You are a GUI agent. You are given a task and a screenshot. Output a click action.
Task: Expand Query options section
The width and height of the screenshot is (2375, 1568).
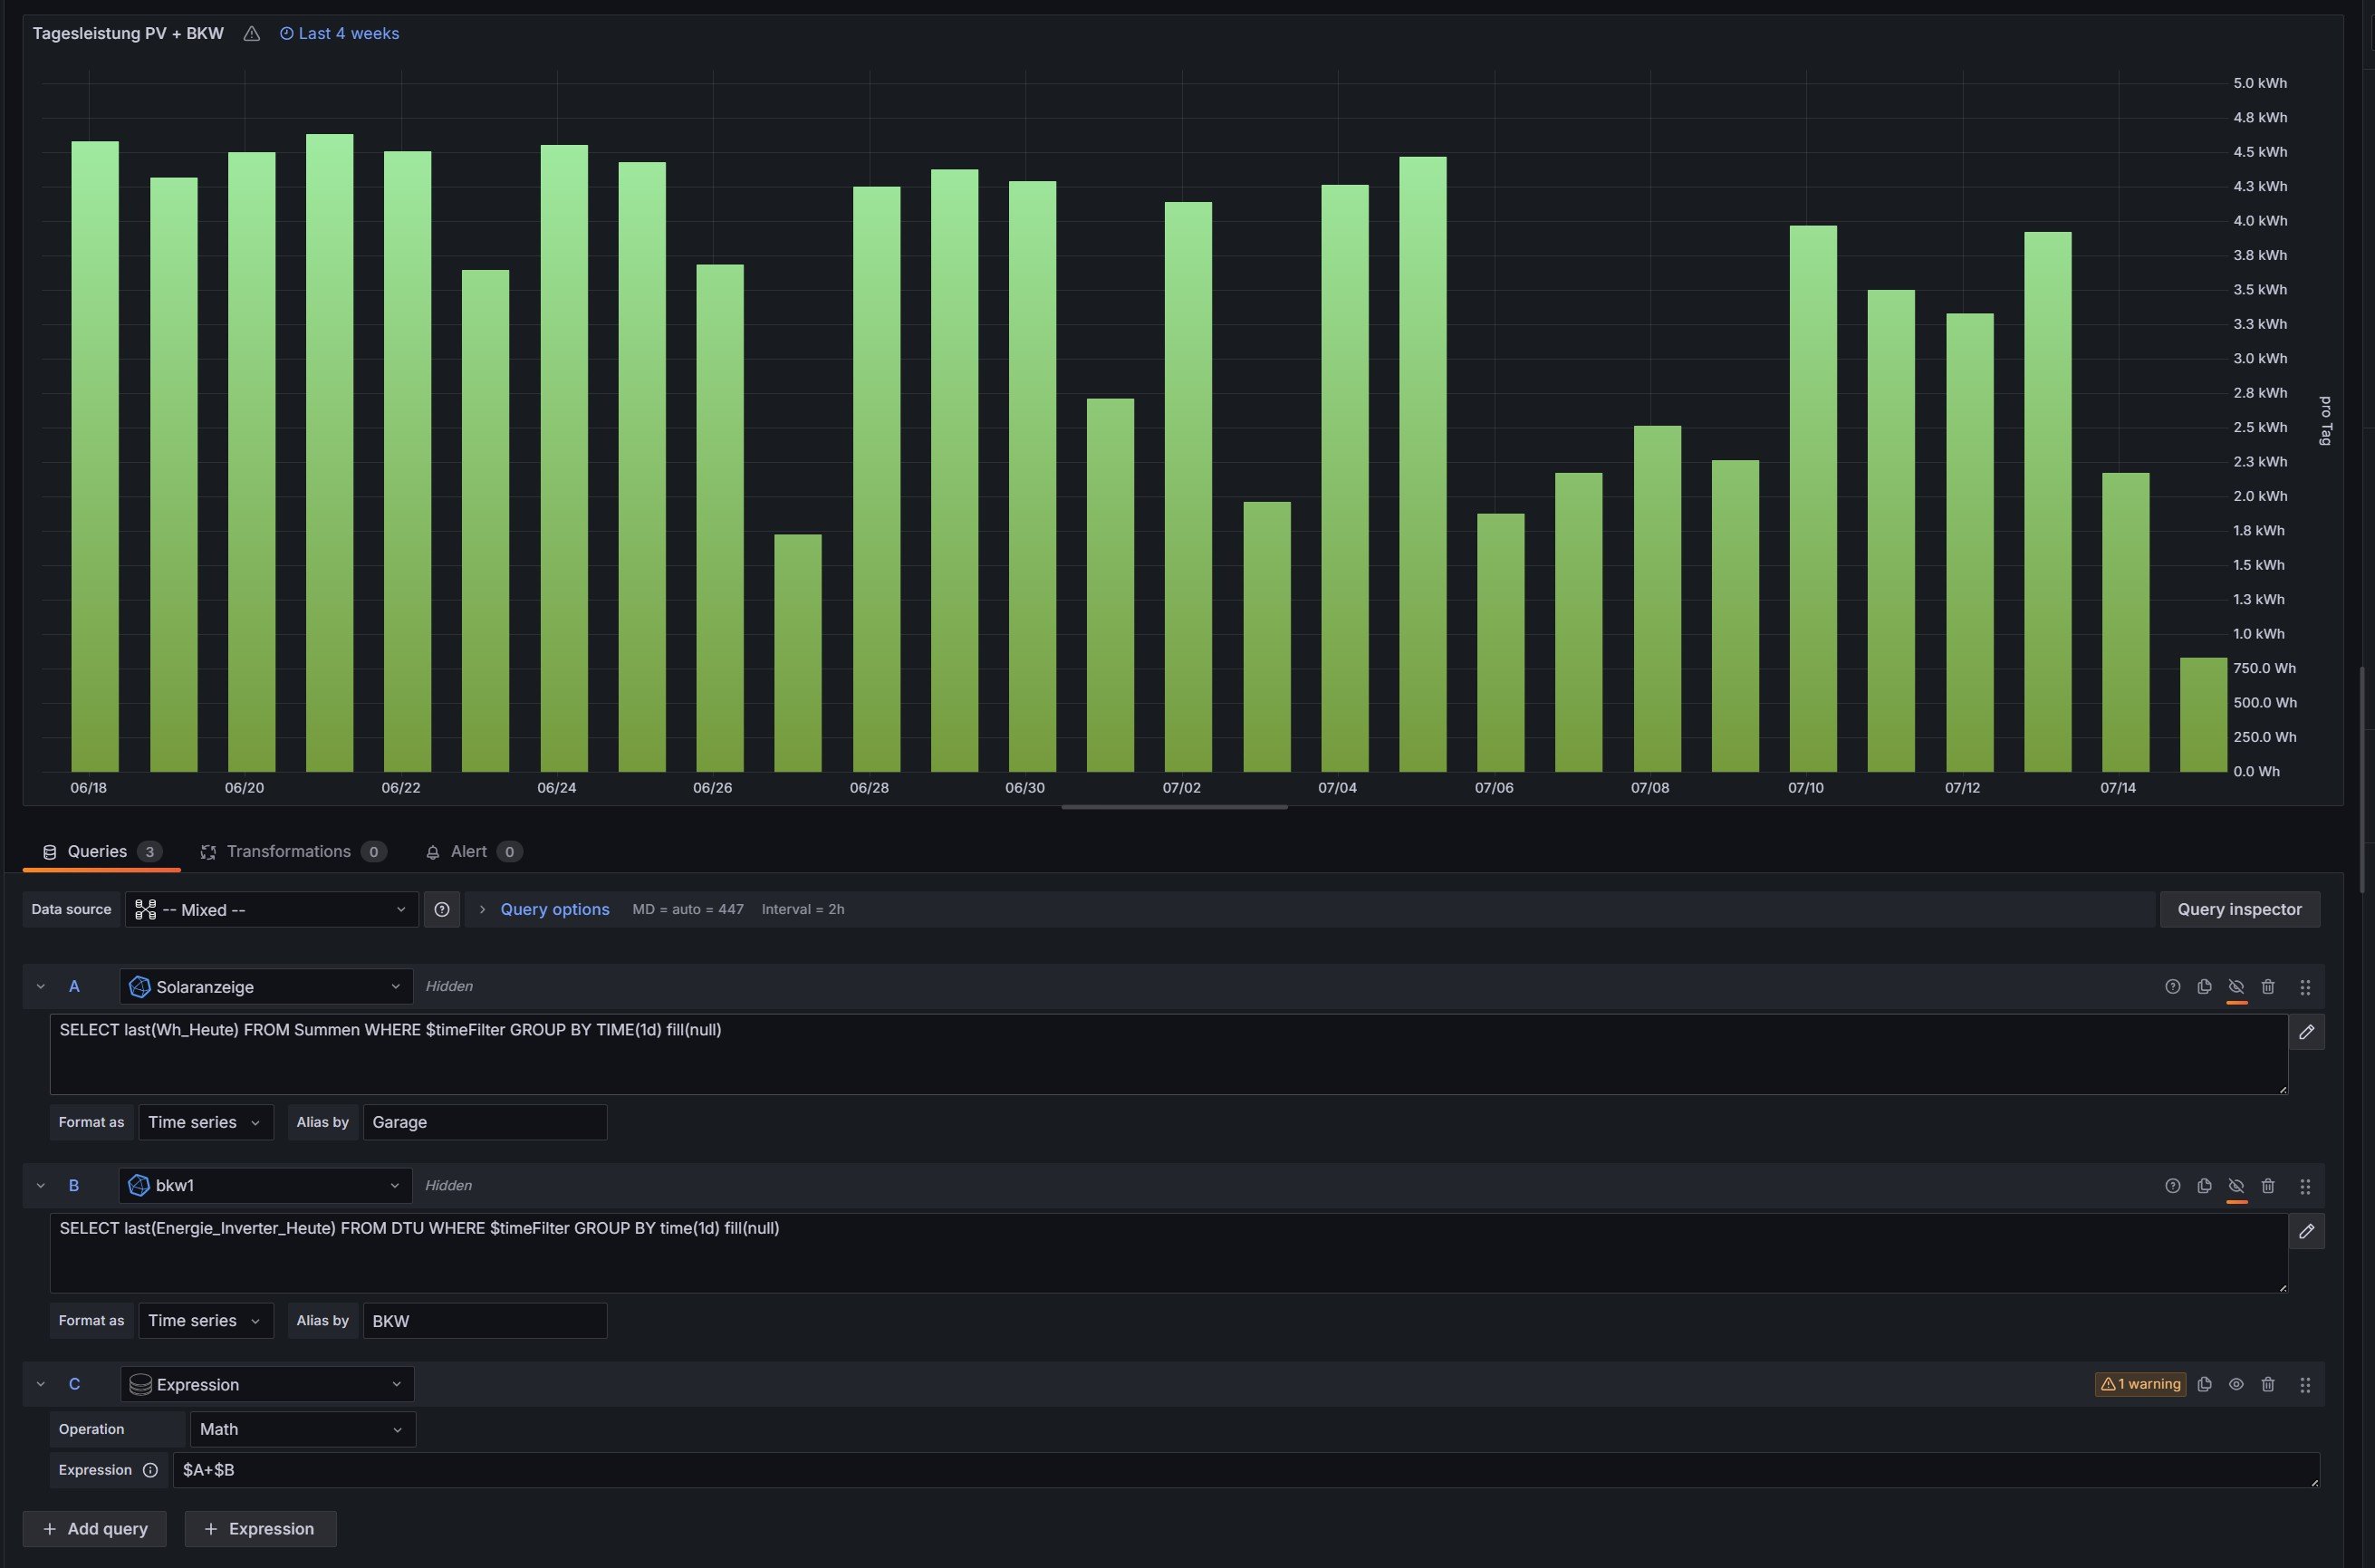click(553, 910)
